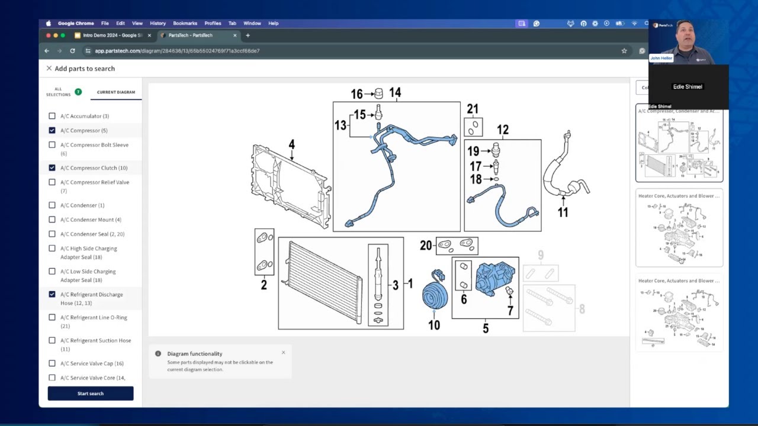Uncheck A/C Compressor (5) checkbox
The image size is (758, 426).
[x=52, y=130]
